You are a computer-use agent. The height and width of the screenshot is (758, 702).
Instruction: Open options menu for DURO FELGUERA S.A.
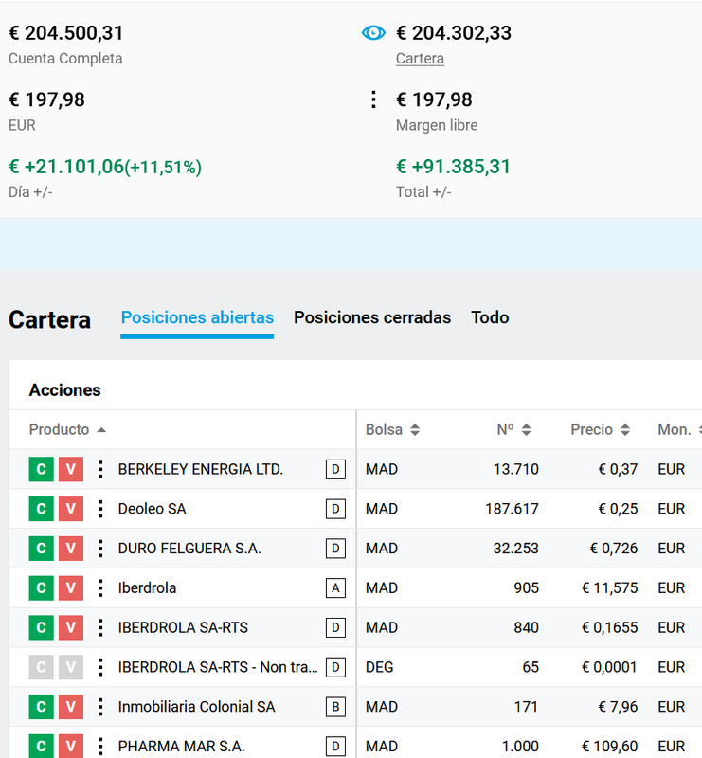pyautogui.click(x=100, y=549)
